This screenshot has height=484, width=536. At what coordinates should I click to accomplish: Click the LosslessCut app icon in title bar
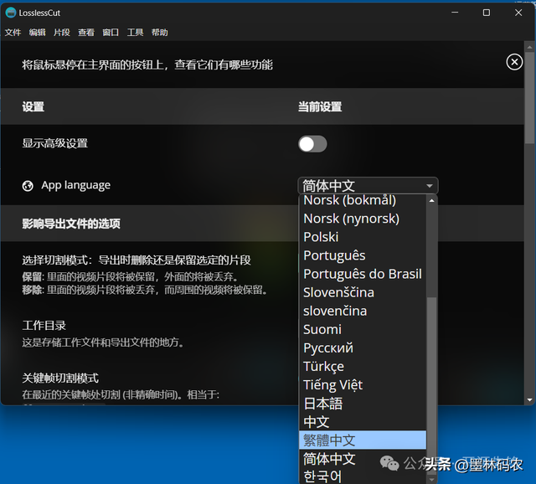pos(11,13)
